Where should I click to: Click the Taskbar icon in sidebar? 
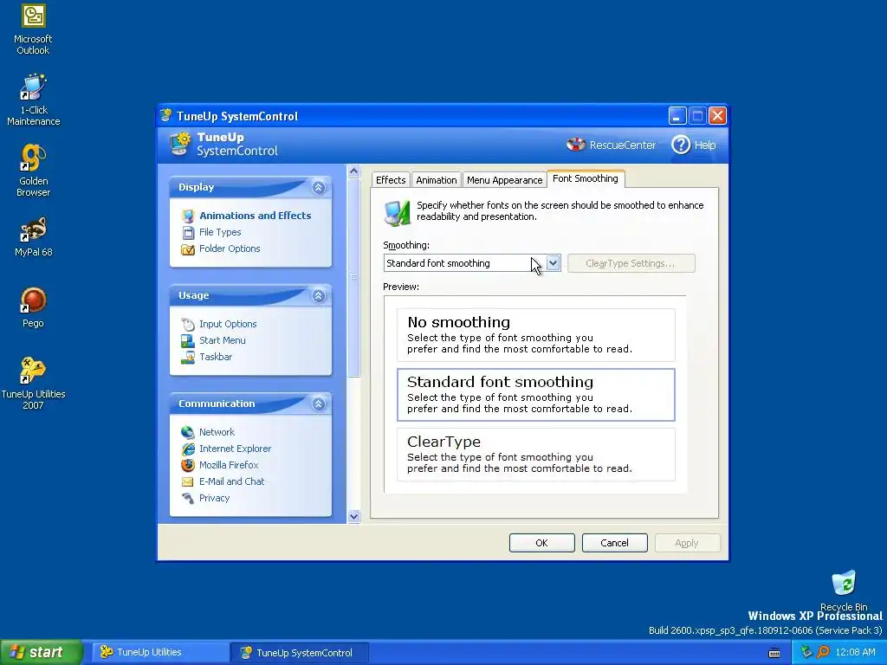coord(188,357)
